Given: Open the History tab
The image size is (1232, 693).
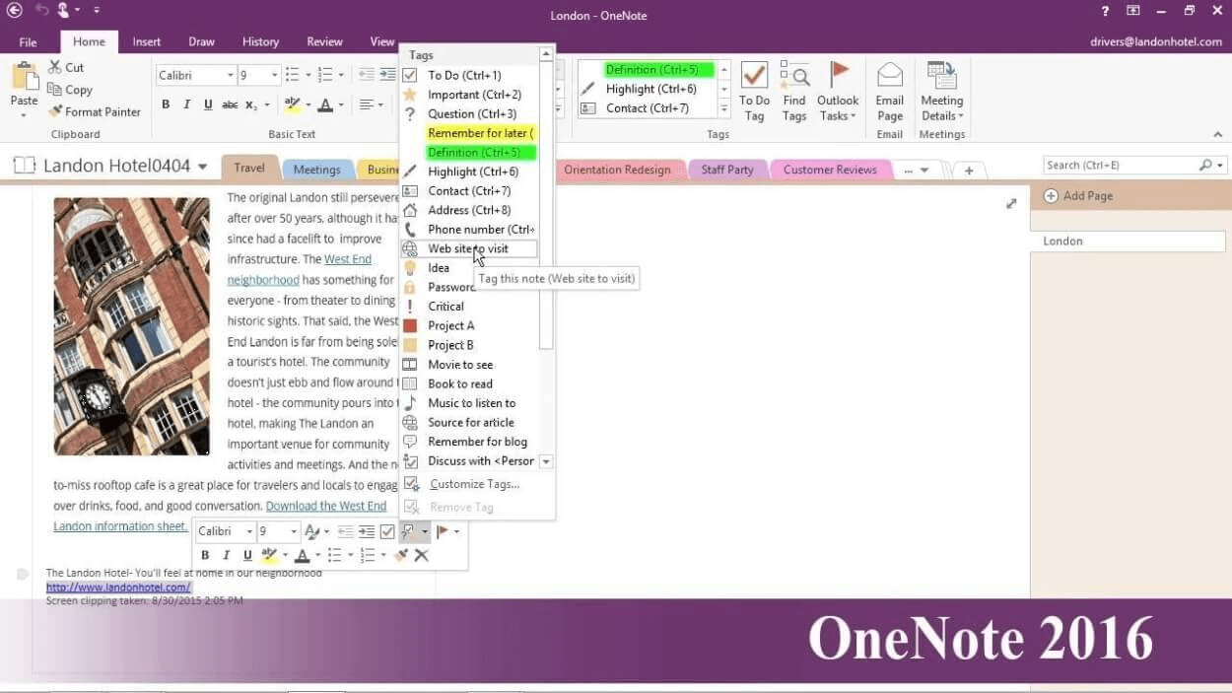Looking at the screenshot, I should pos(260,42).
